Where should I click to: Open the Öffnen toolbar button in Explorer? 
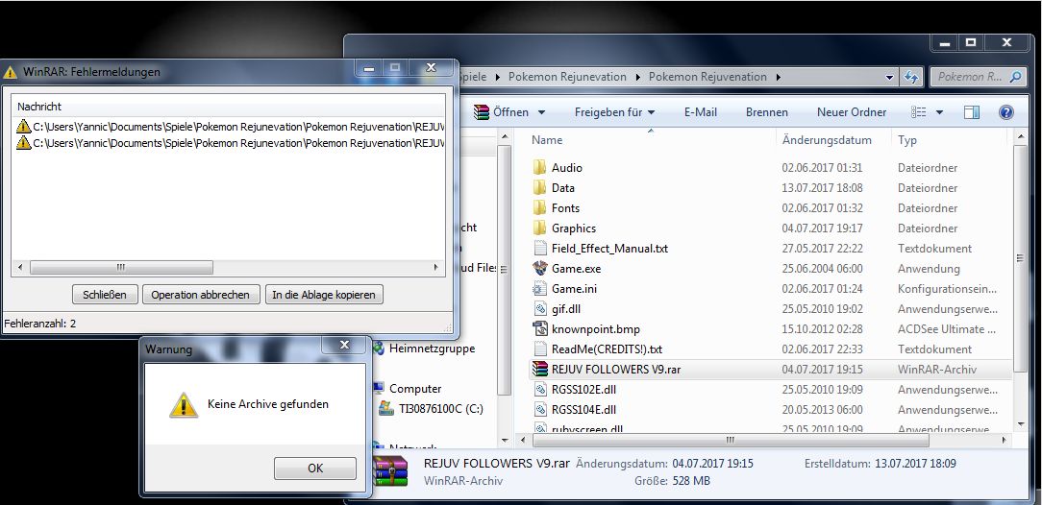click(502, 112)
